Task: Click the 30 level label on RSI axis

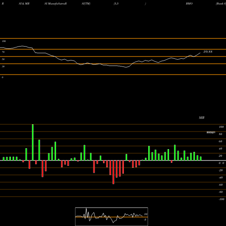Action: 3,66
